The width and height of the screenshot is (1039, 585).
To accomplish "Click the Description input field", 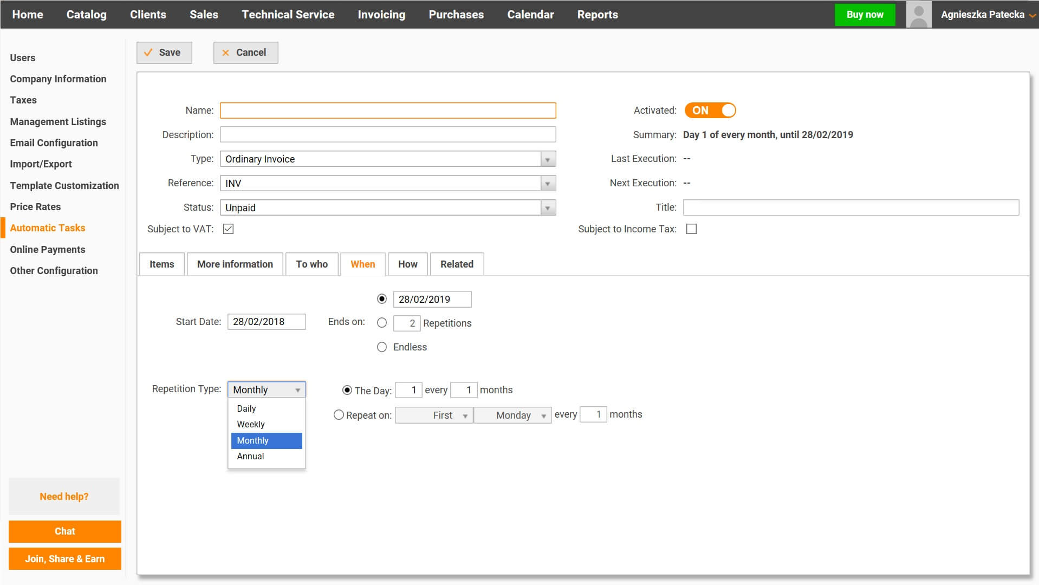I will click(x=388, y=134).
